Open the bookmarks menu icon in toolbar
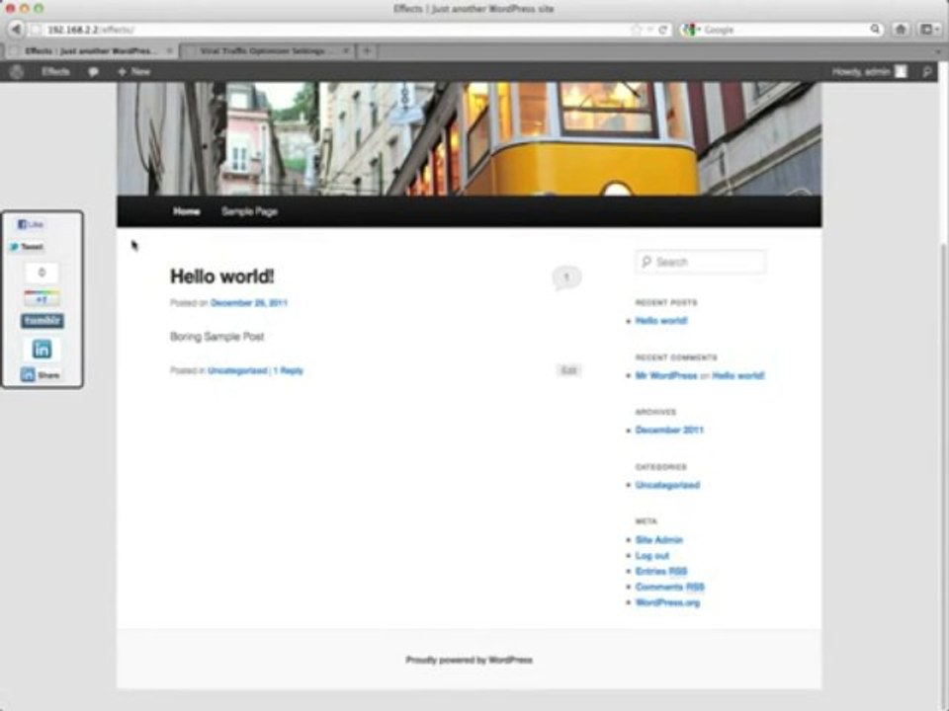Viewport: 949px width, 711px height. [x=927, y=29]
